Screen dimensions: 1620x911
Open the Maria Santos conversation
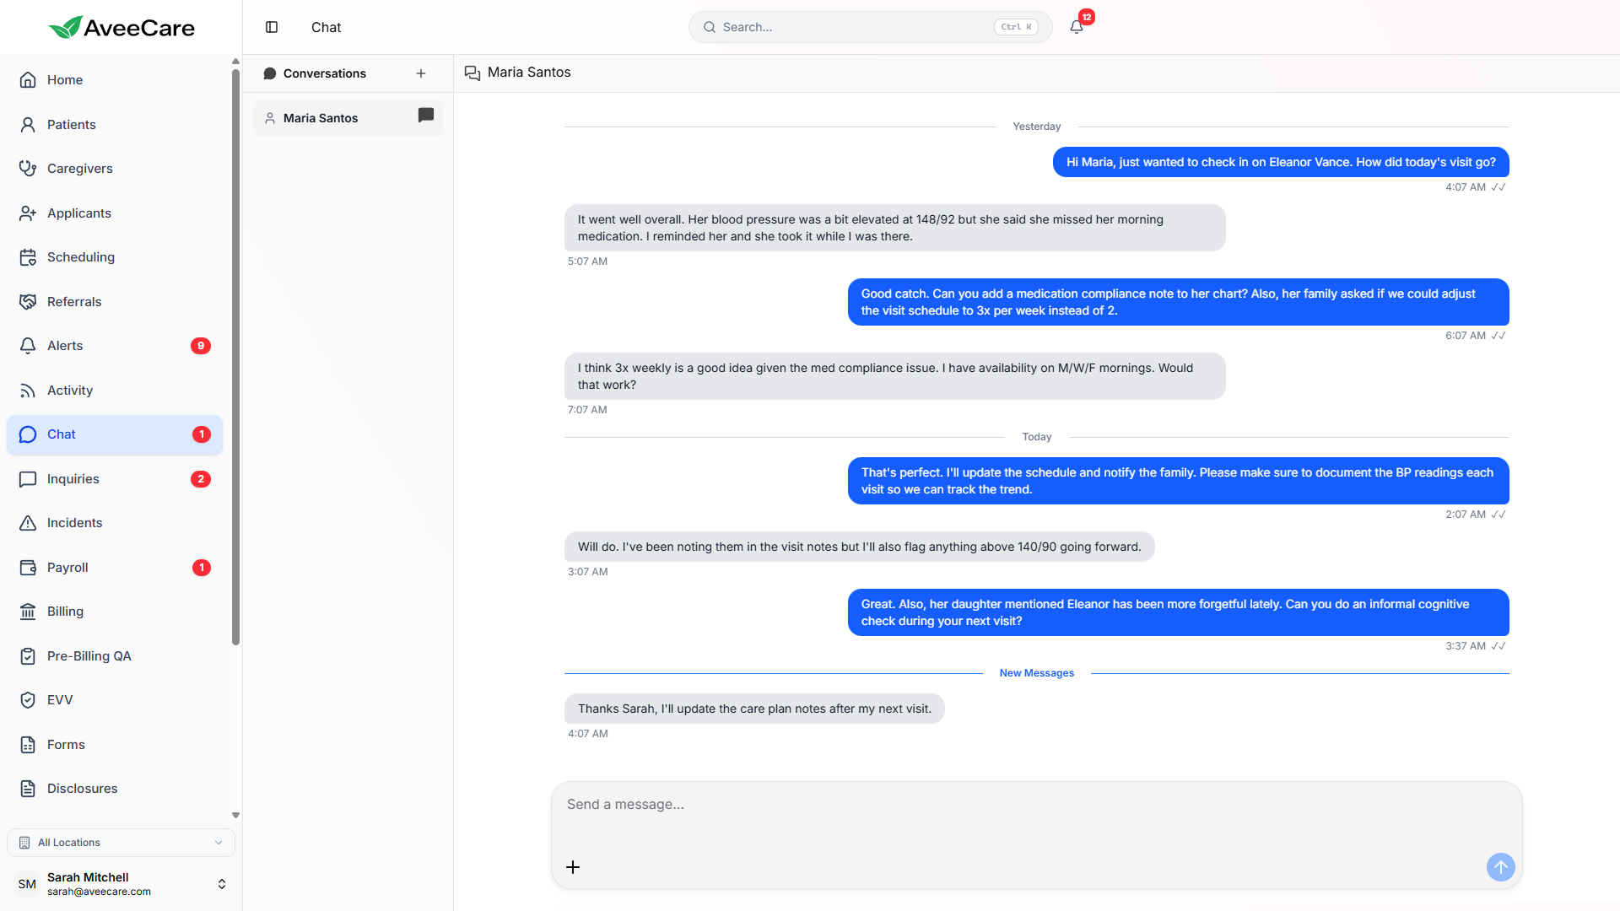(x=346, y=118)
